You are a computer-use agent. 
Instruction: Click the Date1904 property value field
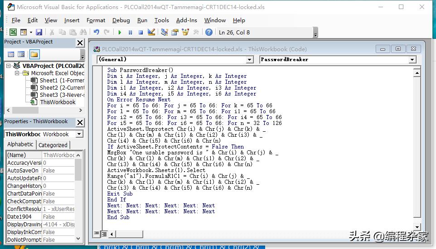(58, 216)
